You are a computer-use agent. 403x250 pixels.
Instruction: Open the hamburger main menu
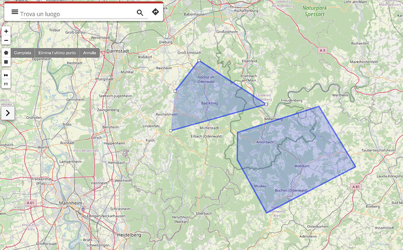[x=15, y=12]
